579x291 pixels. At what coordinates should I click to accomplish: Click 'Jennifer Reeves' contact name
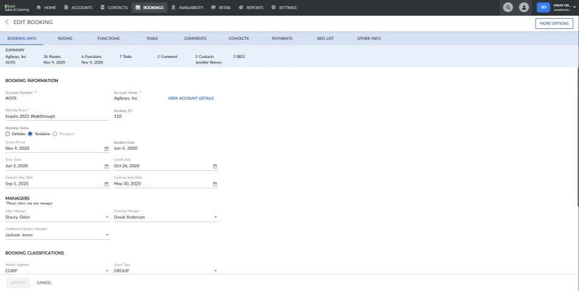coord(209,63)
